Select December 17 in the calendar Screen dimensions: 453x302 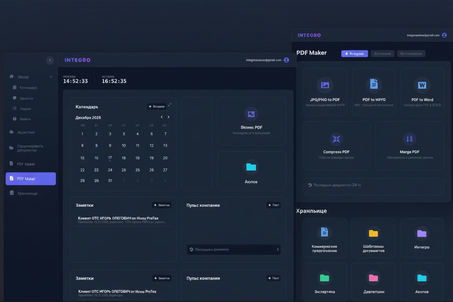click(110, 158)
